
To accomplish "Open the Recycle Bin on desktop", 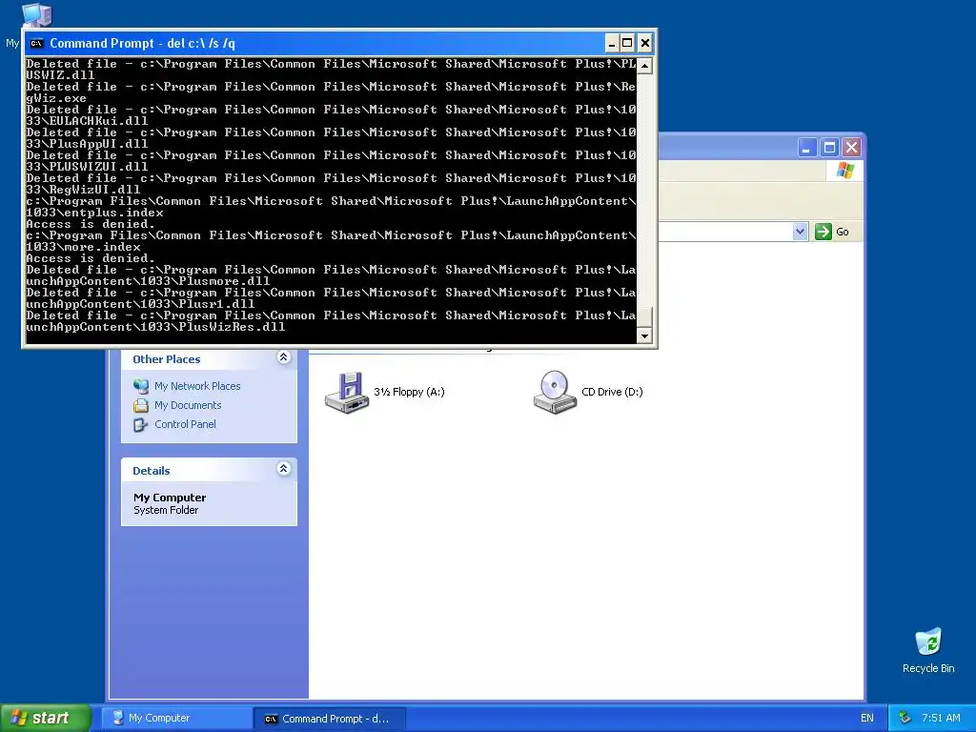I will coord(928,642).
